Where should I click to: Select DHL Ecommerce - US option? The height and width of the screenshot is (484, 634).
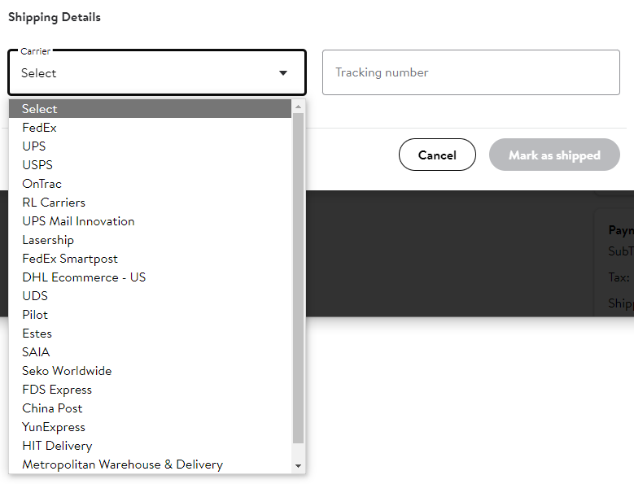84,277
